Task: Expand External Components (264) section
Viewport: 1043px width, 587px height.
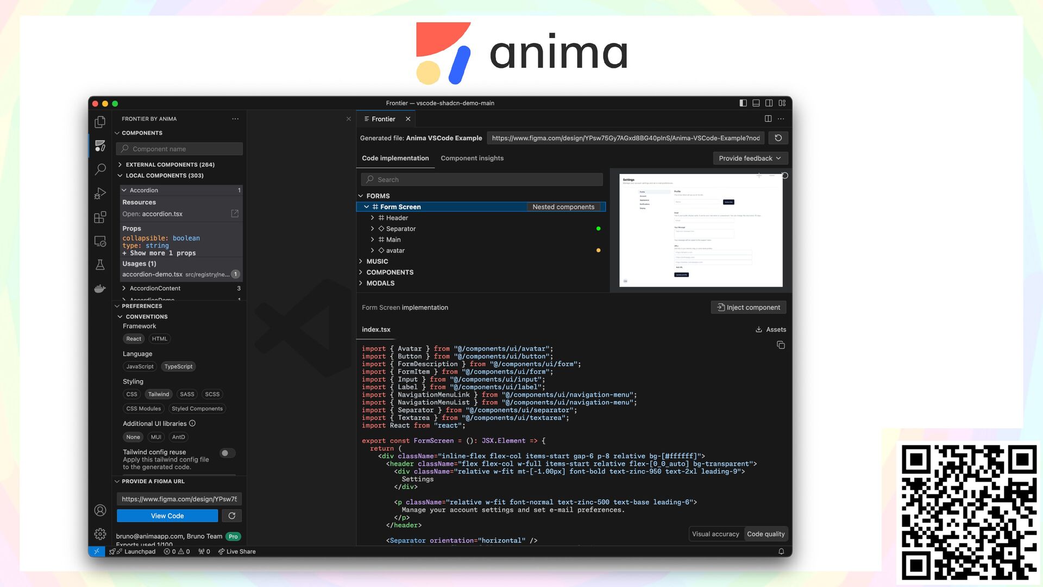Action: pos(170,165)
